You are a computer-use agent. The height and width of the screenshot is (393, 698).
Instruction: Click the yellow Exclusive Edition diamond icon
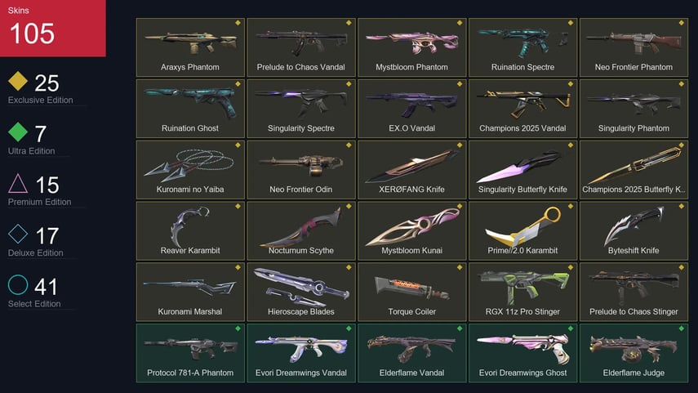click(18, 81)
